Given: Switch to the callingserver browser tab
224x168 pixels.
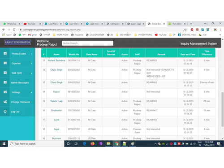Looking at the screenshot, I should tap(115, 24).
